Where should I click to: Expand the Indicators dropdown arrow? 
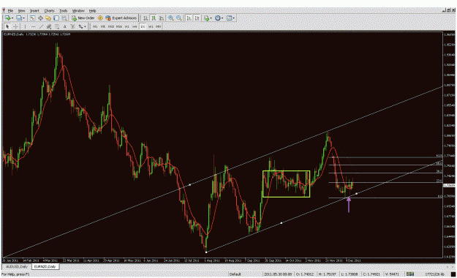point(211,18)
